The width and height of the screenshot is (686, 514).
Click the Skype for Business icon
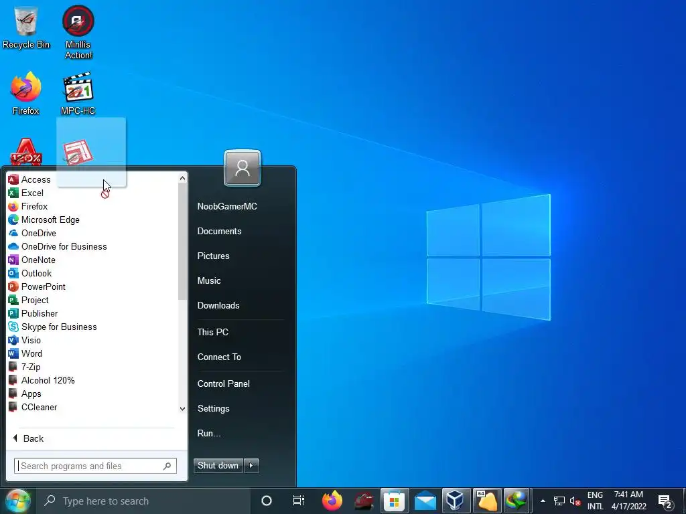point(13,327)
